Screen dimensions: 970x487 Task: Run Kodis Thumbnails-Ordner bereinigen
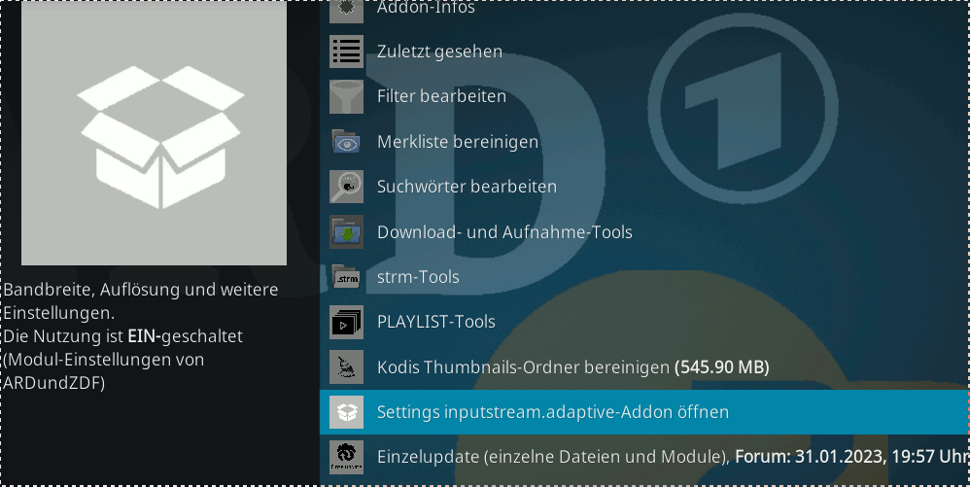(x=644, y=367)
